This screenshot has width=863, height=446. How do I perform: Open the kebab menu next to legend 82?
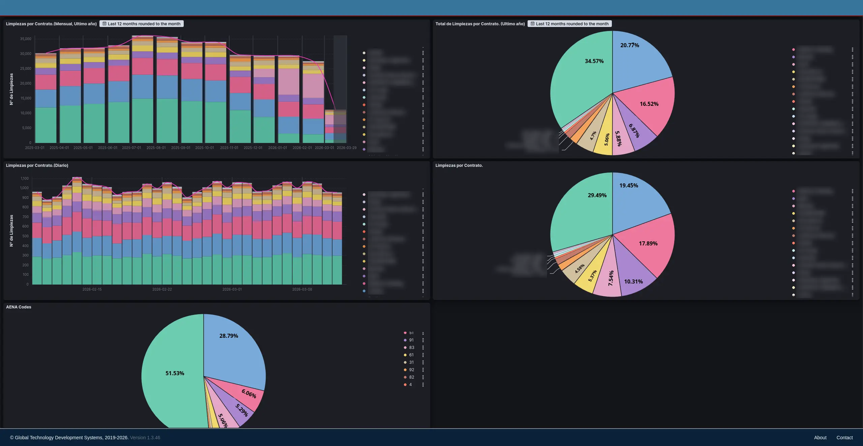tap(423, 377)
